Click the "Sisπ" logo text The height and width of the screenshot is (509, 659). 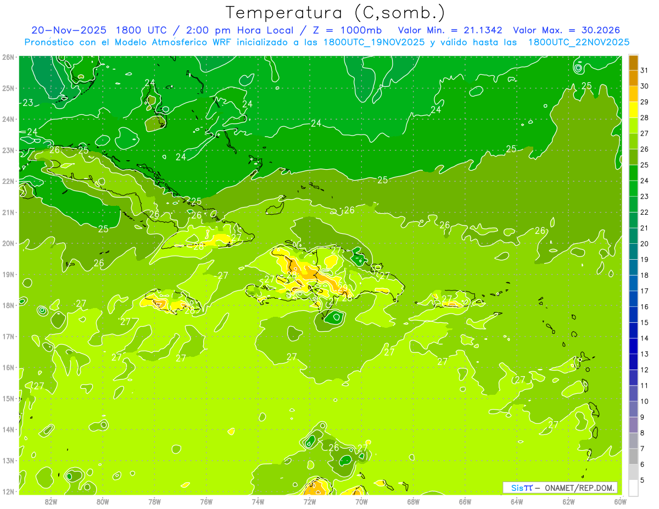[522, 488]
